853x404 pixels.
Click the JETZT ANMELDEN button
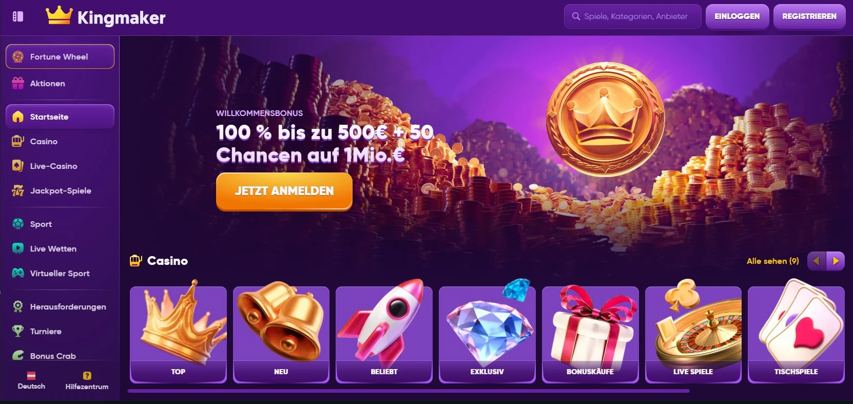coord(284,191)
